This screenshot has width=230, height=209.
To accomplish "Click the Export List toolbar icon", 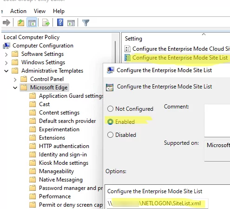I will click(46, 23).
